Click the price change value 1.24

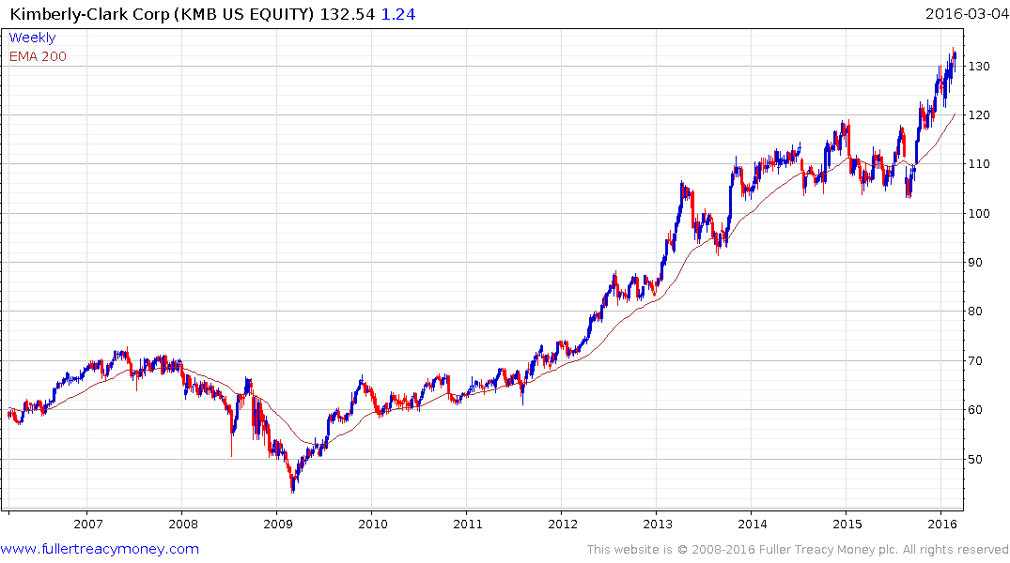click(398, 14)
